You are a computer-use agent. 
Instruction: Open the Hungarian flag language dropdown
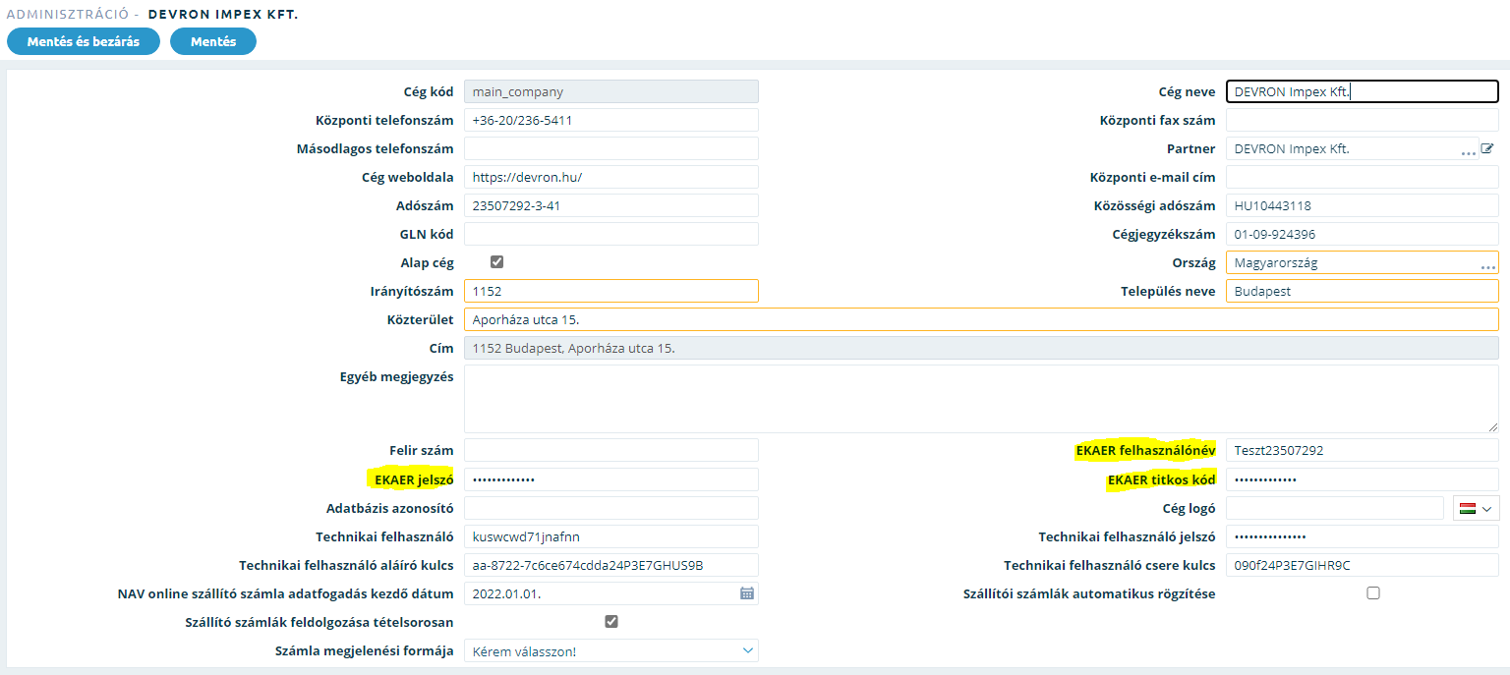click(1477, 508)
